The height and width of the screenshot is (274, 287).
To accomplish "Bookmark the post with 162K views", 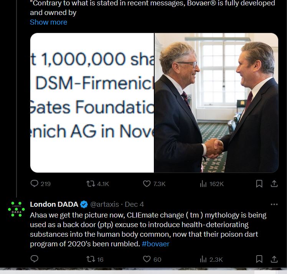I will 259,184.
